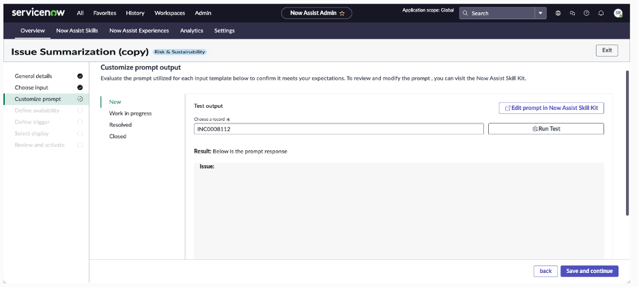Go to the General details step
The height and width of the screenshot is (288, 639).
coord(33,76)
